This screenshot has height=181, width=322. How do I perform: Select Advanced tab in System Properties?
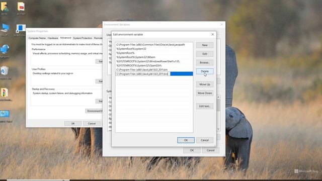[65, 38]
